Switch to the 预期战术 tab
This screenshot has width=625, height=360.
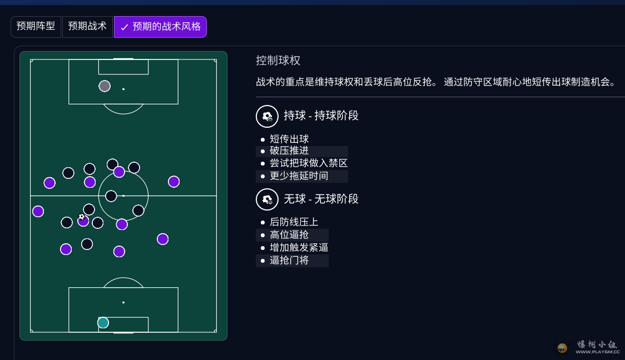tap(87, 27)
